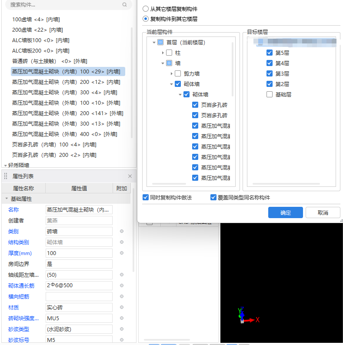Click the 厚度(mm) value field showing 100

(x=79, y=253)
